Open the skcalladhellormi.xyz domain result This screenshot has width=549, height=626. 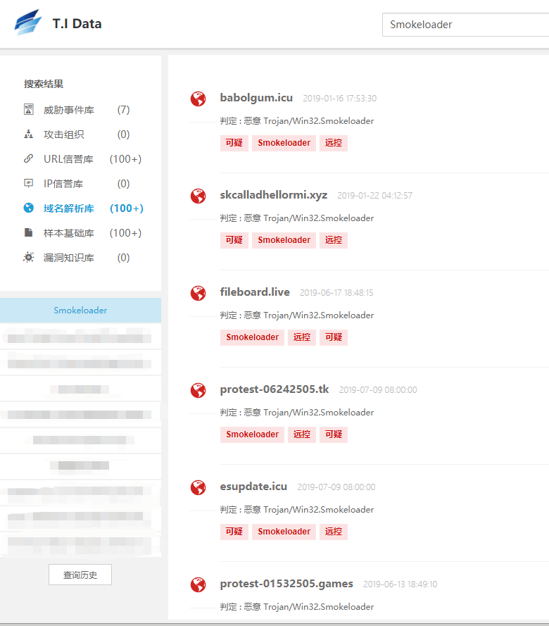274,195
